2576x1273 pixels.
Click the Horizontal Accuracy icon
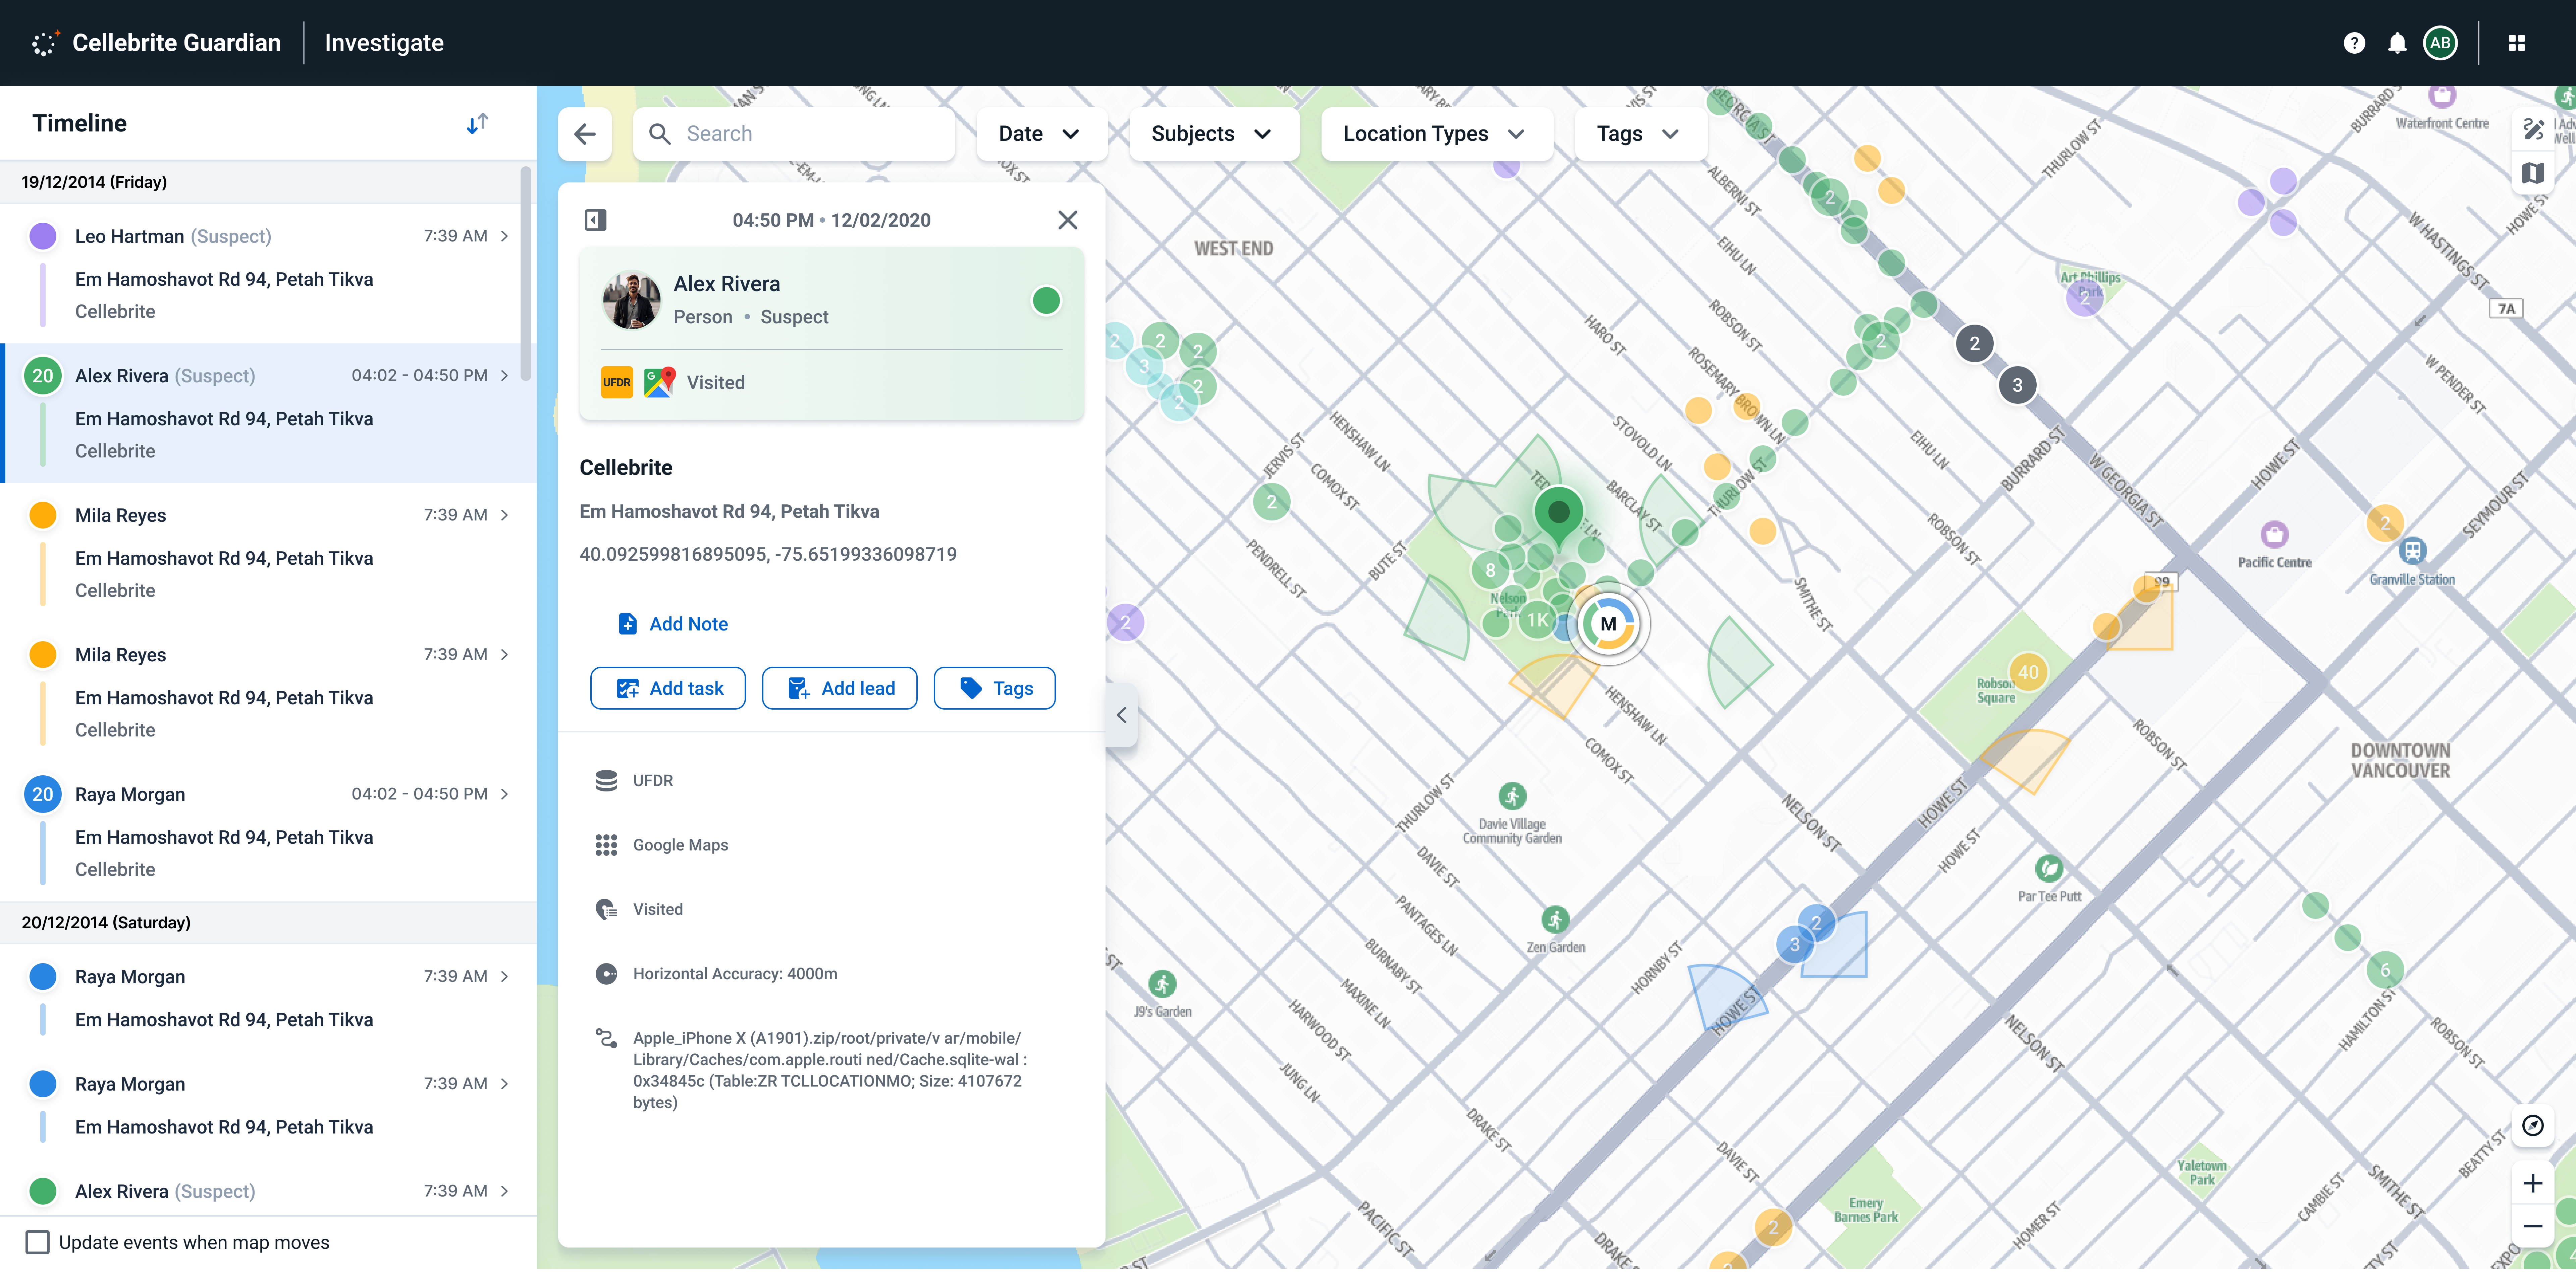[x=606, y=974]
